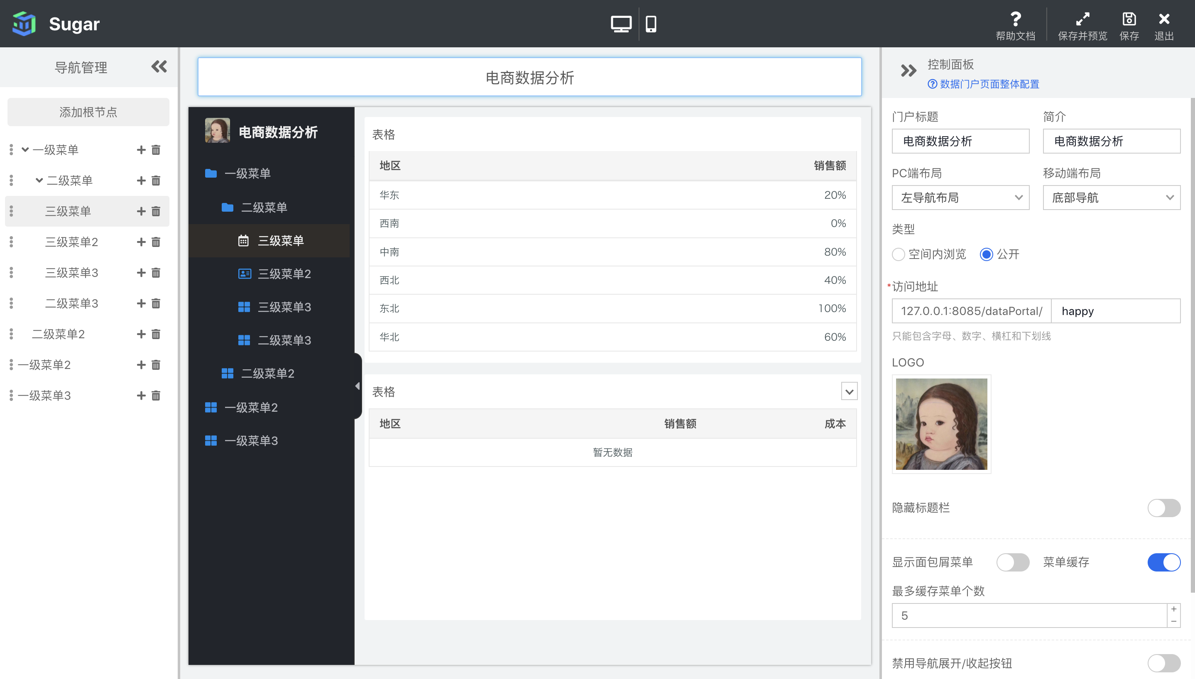Add child under 二级菜单2 tree row

click(x=141, y=335)
